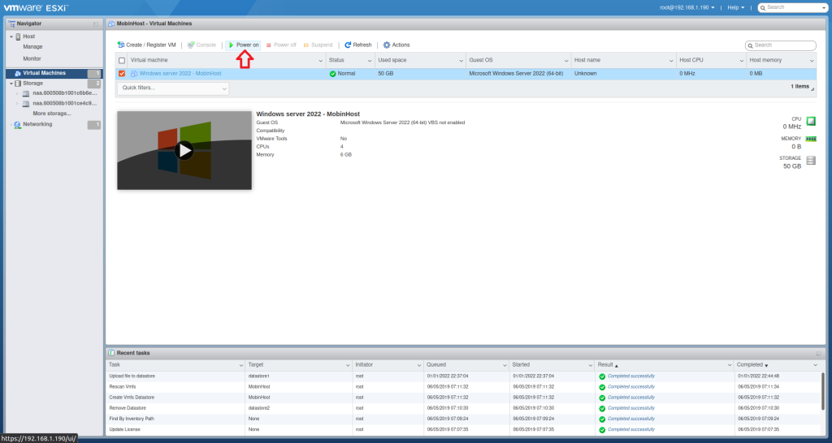
Task: Power on the selected virtual machine
Action: pyautogui.click(x=244, y=45)
